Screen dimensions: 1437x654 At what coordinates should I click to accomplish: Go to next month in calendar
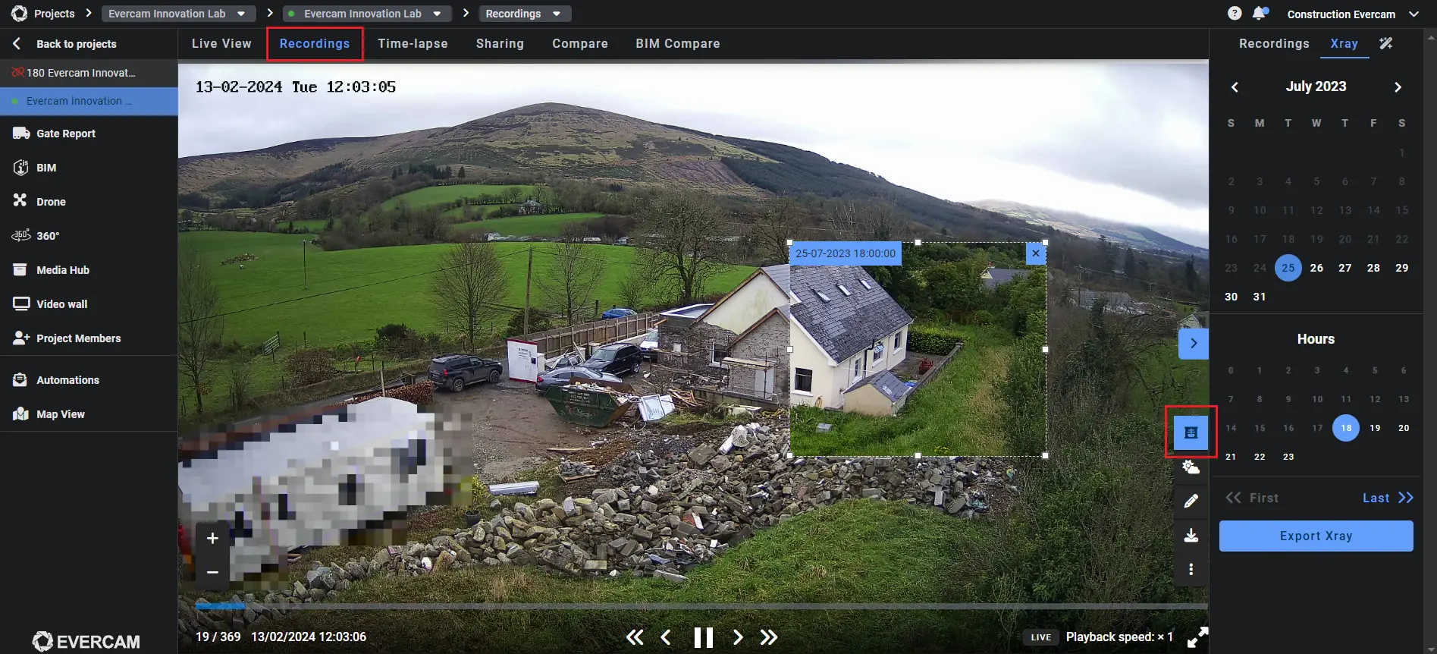1398,87
